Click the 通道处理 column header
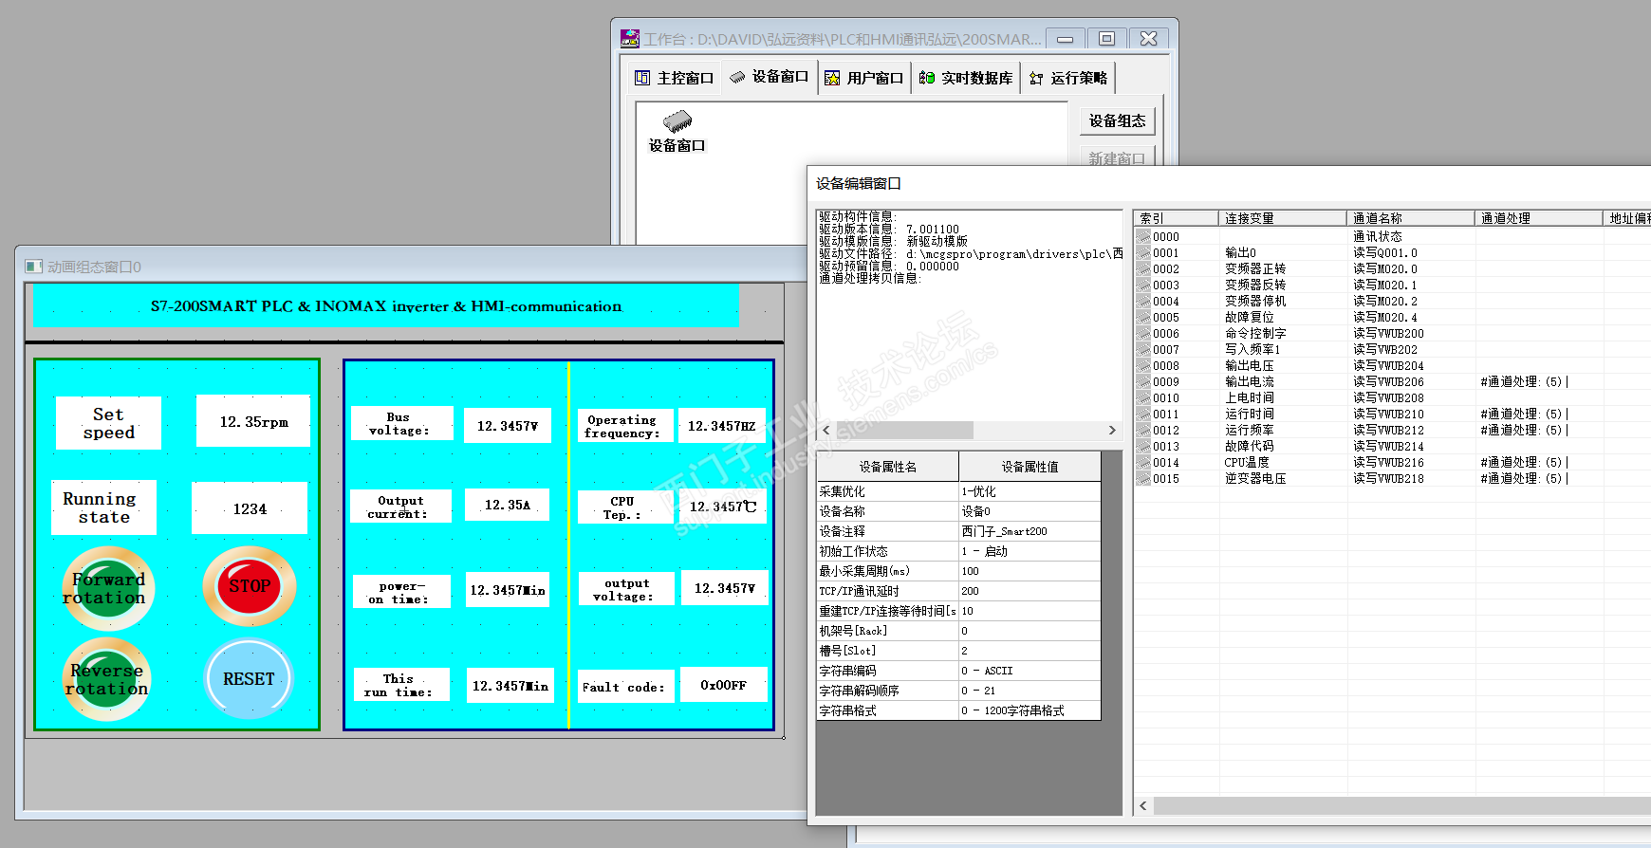1651x848 pixels. coord(1538,218)
